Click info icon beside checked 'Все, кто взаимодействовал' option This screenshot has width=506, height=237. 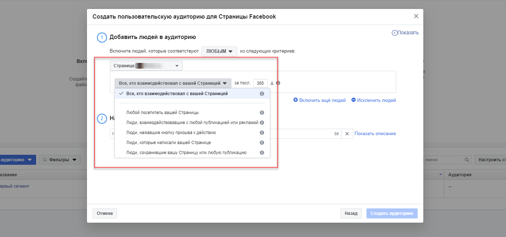point(262,94)
